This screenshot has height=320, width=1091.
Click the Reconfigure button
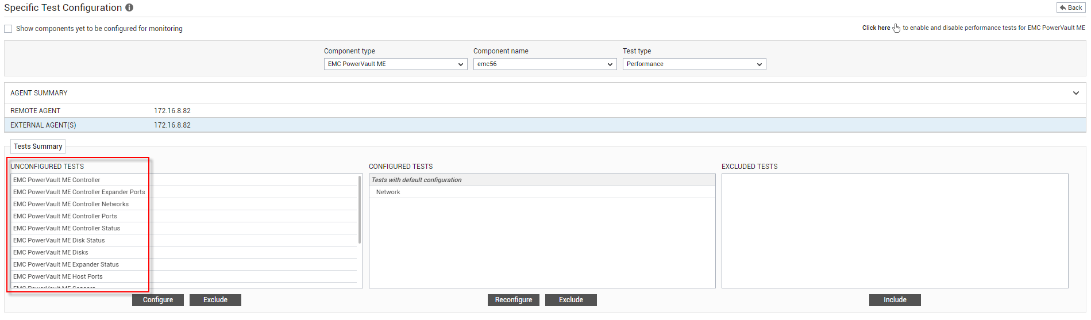click(x=514, y=300)
